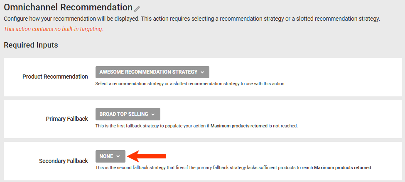Click the Omnichannel Recommendation title text
Image resolution: width=405 pixels, height=182 pixels.
tap(68, 7)
